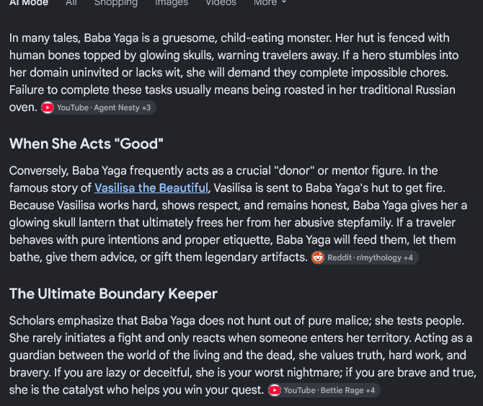Switch to the All results tab
This screenshot has height=406, width=483.
coord(71,2)
